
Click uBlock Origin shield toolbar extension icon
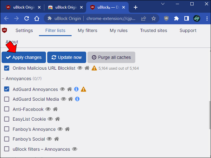coord(166,18)
